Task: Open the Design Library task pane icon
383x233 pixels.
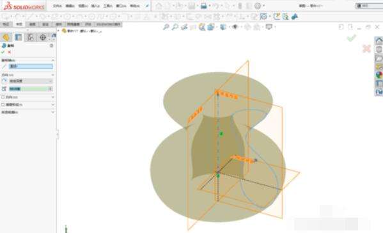Action: [x=379, y=49]
